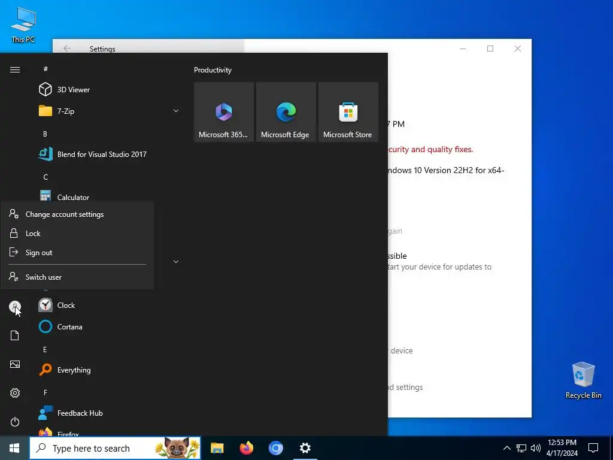Screen dimensions: 613x460
Task: Jump to the # letter header
Action: click(45, 69)
